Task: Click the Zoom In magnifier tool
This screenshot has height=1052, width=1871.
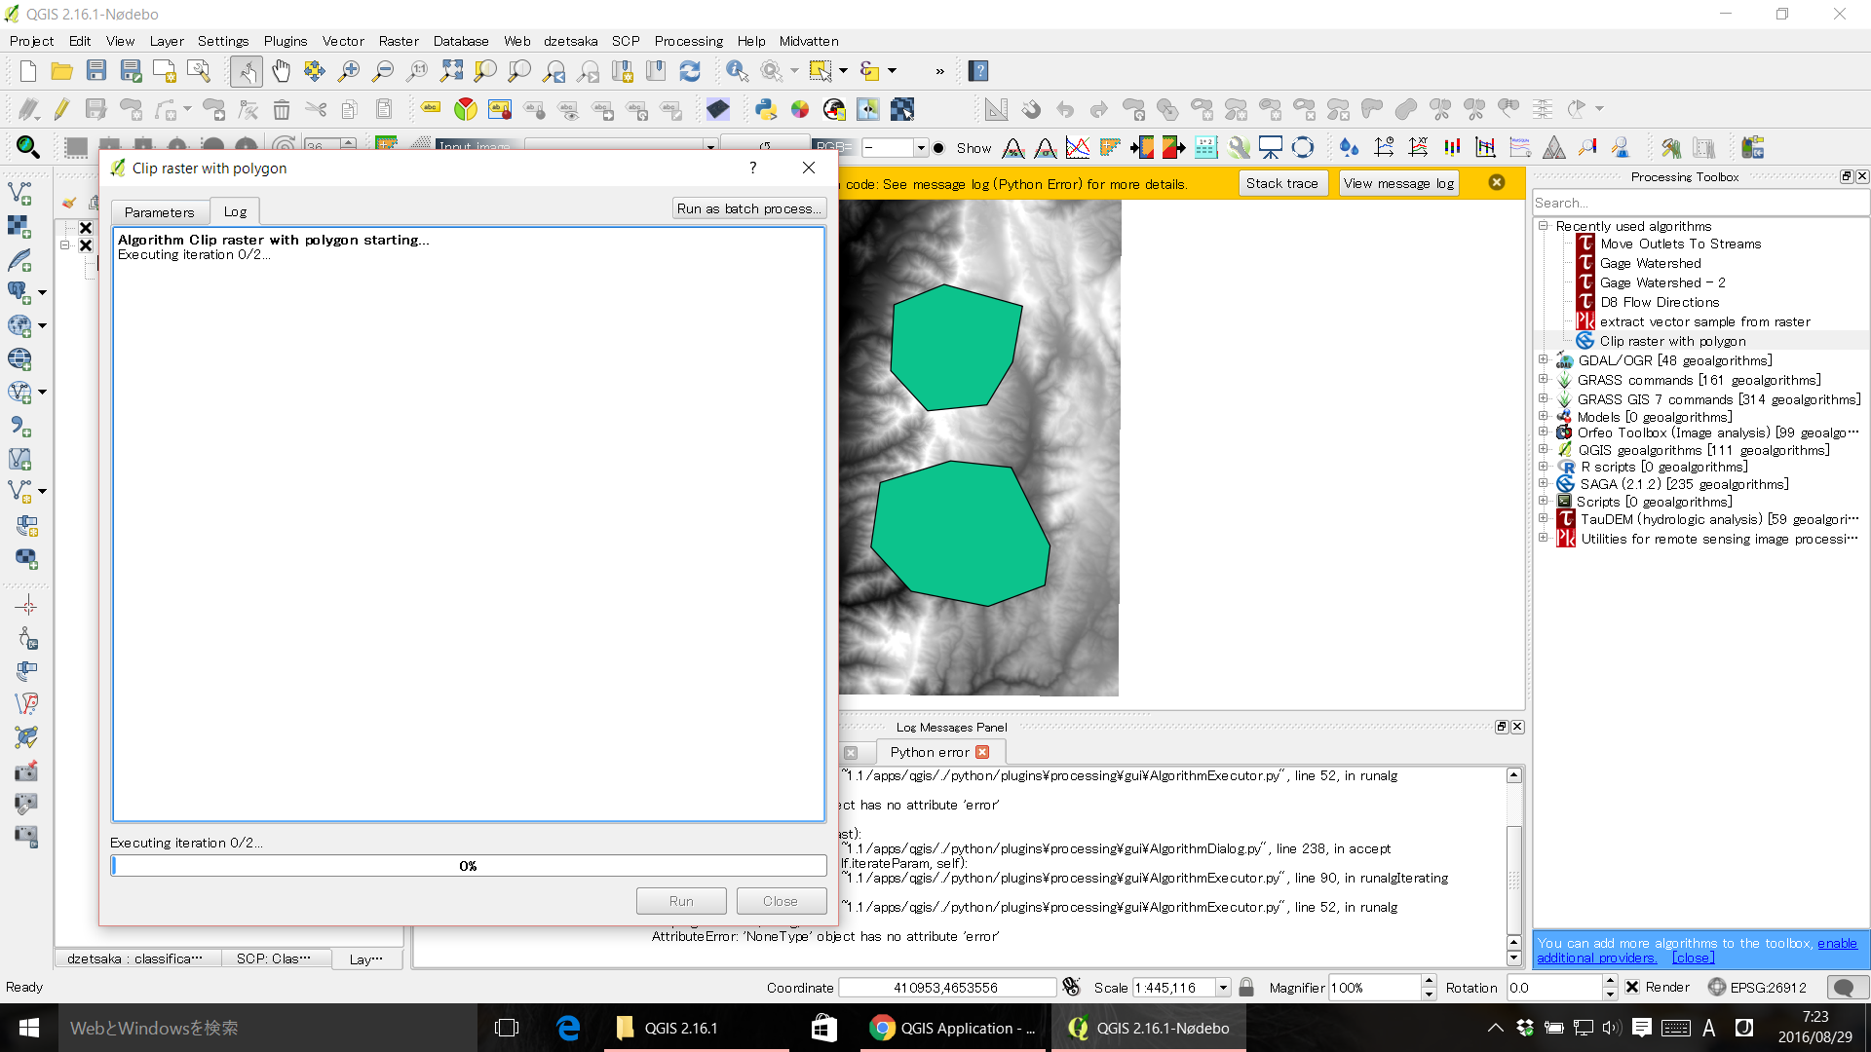Action: 348,71
